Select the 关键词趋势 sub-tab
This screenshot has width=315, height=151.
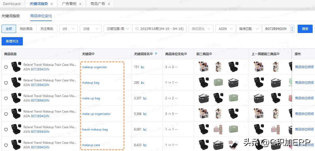[11, 16]
